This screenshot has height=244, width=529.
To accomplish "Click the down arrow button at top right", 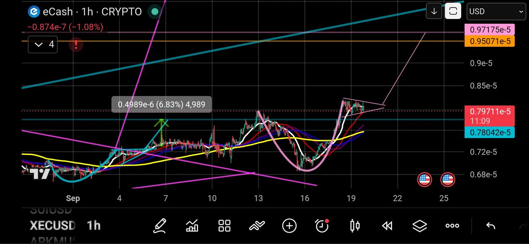I will click(434, 11).
